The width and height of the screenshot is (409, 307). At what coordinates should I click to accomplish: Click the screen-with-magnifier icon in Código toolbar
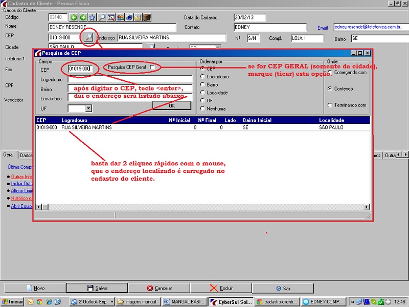click(111, 17)
